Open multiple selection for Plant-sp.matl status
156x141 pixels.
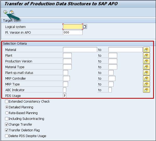tap(146, 73)
